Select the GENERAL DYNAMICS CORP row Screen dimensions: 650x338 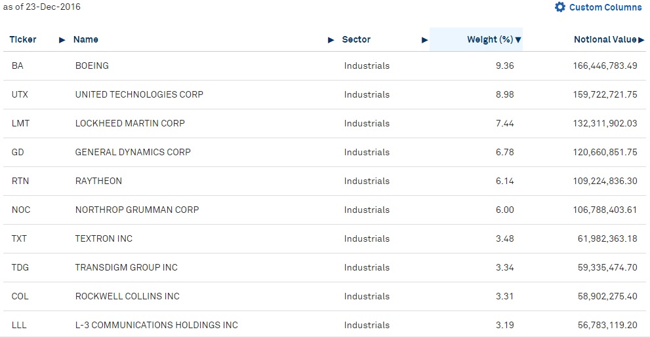coord(325,153)
